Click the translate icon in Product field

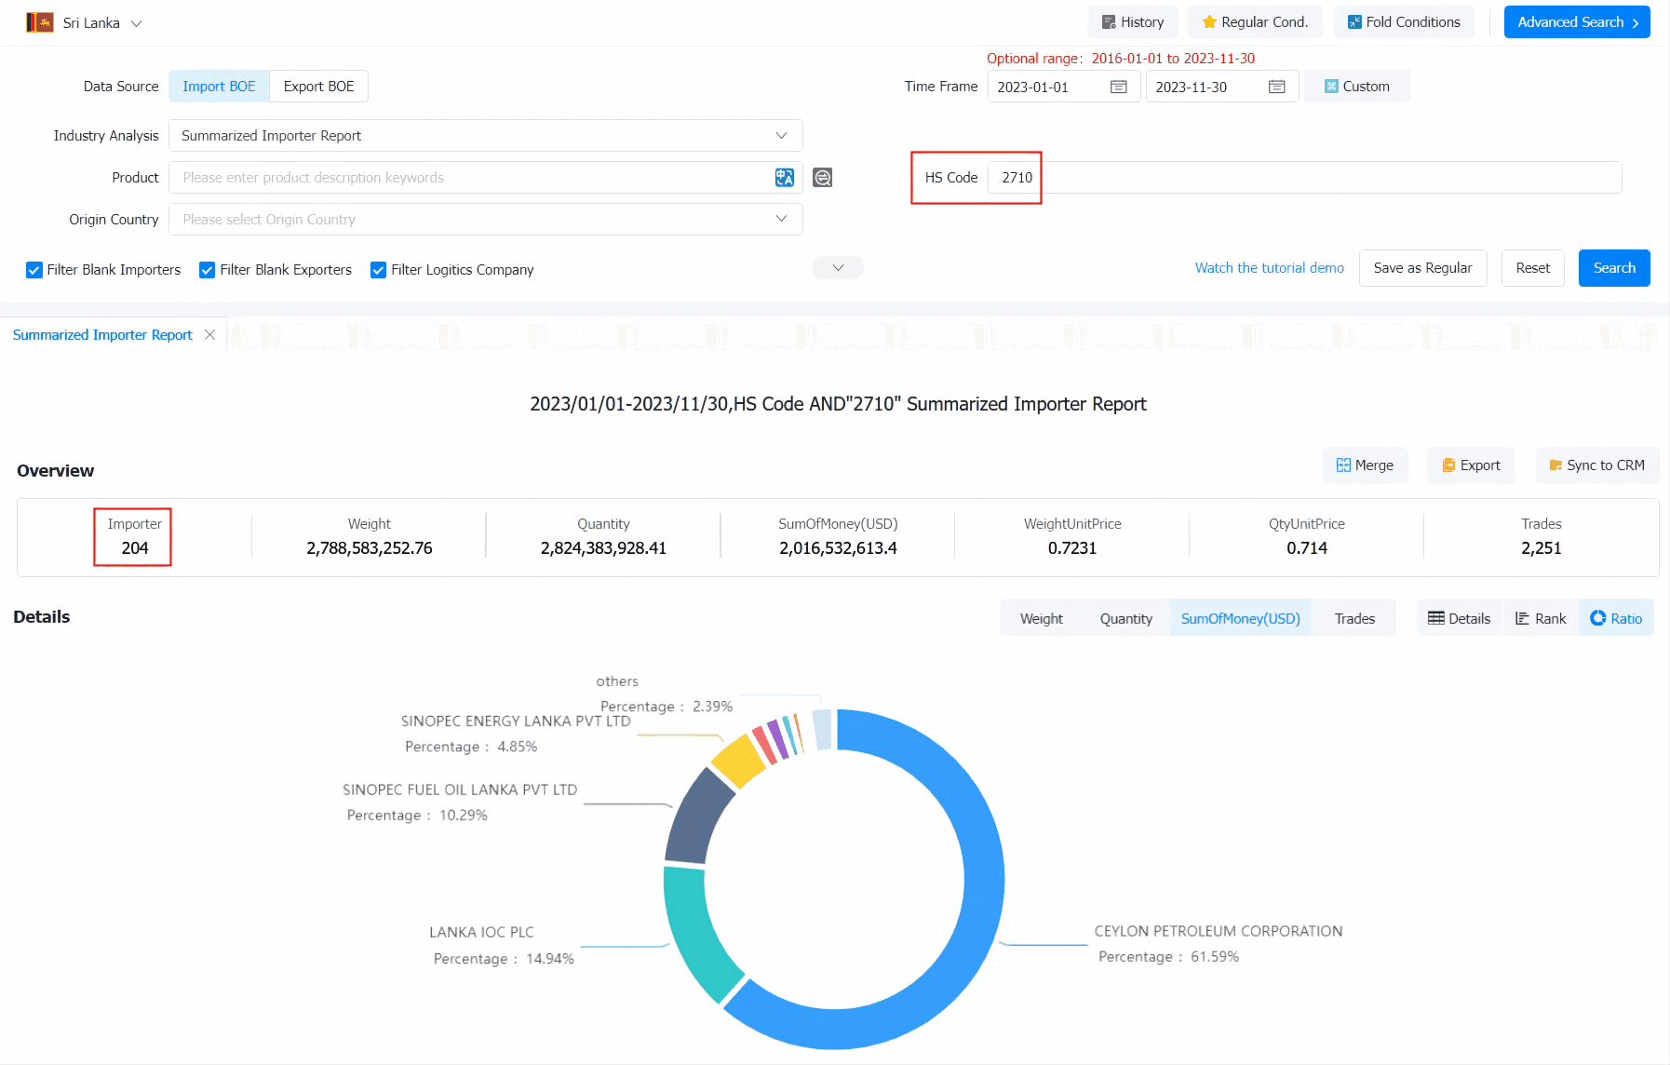coord(785,178)
